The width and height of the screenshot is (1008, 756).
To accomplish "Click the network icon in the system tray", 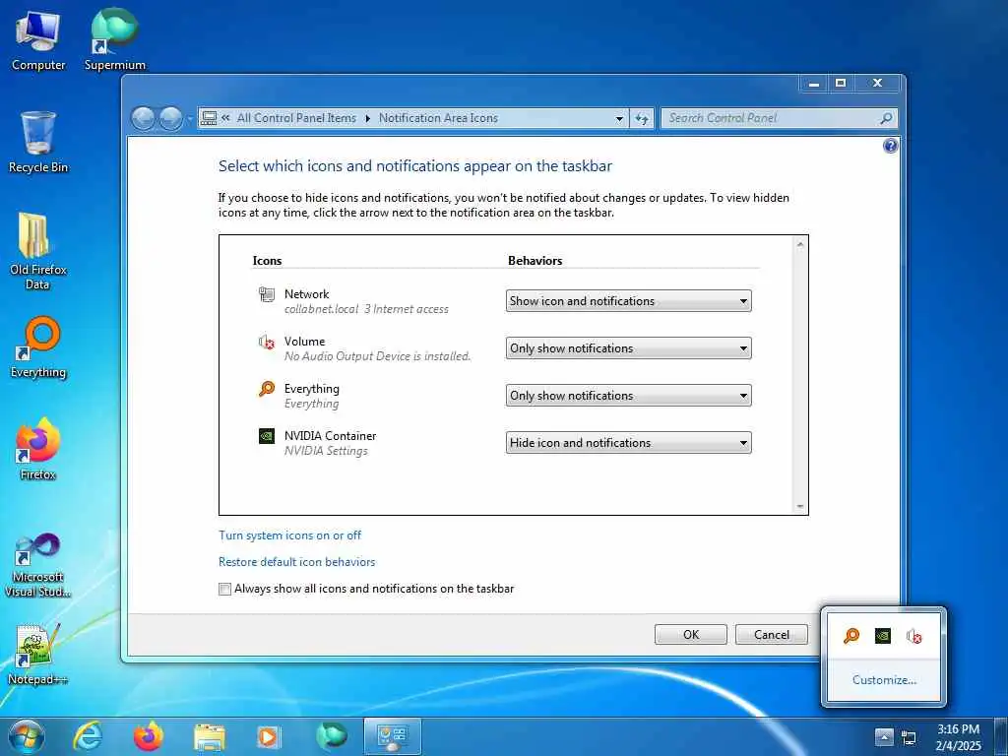I will 909,738.
